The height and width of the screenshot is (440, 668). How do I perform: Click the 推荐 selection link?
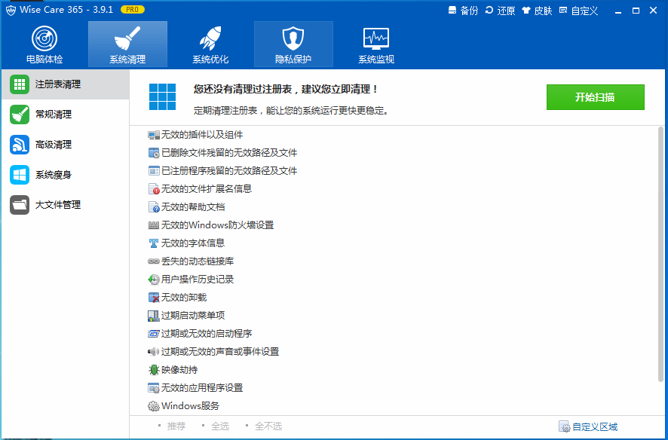tap(176, 426)
